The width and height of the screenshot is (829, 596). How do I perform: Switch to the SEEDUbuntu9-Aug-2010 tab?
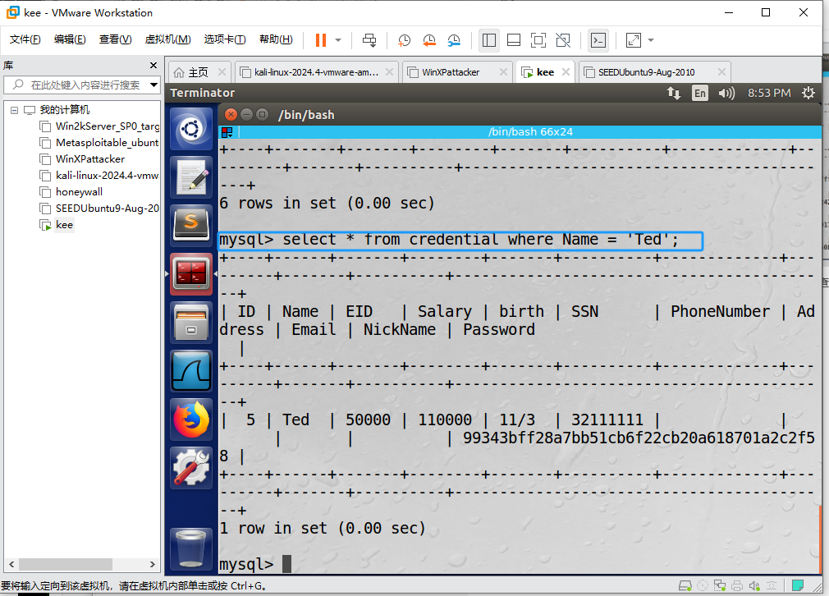[646, 72]
